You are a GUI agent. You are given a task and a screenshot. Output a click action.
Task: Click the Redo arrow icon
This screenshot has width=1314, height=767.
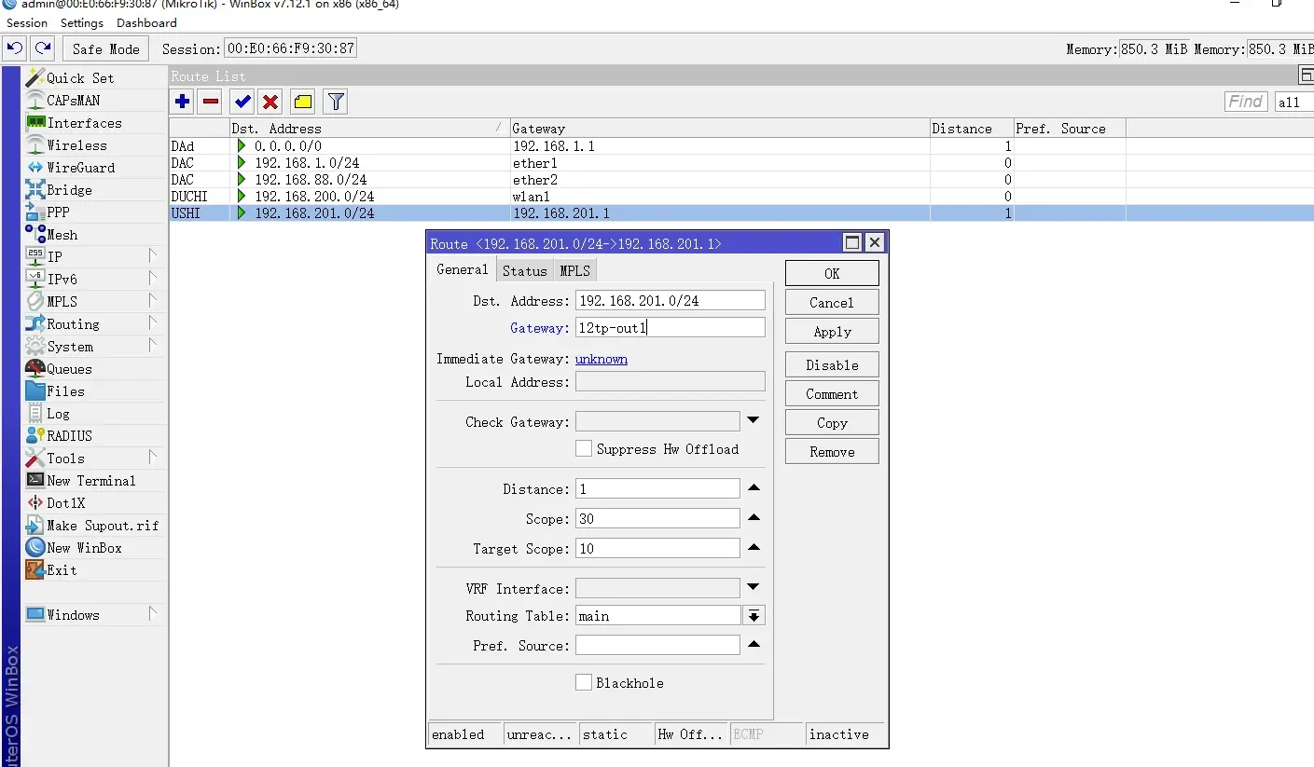pos(42,48)
